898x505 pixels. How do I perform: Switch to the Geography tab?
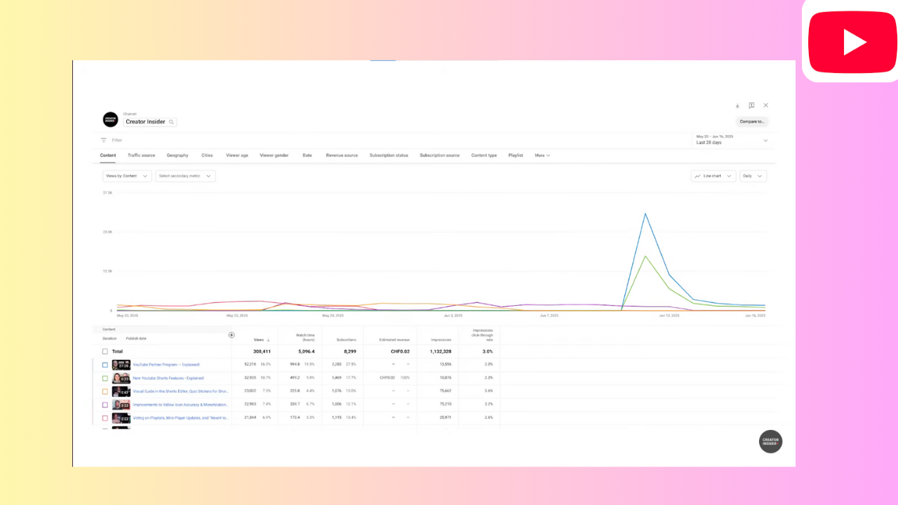pyautogui.click(x=177, y=156)
